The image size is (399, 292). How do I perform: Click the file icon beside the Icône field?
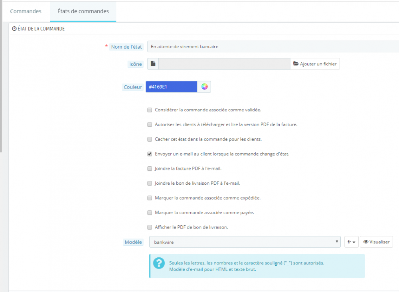click(x=153, y=63)
